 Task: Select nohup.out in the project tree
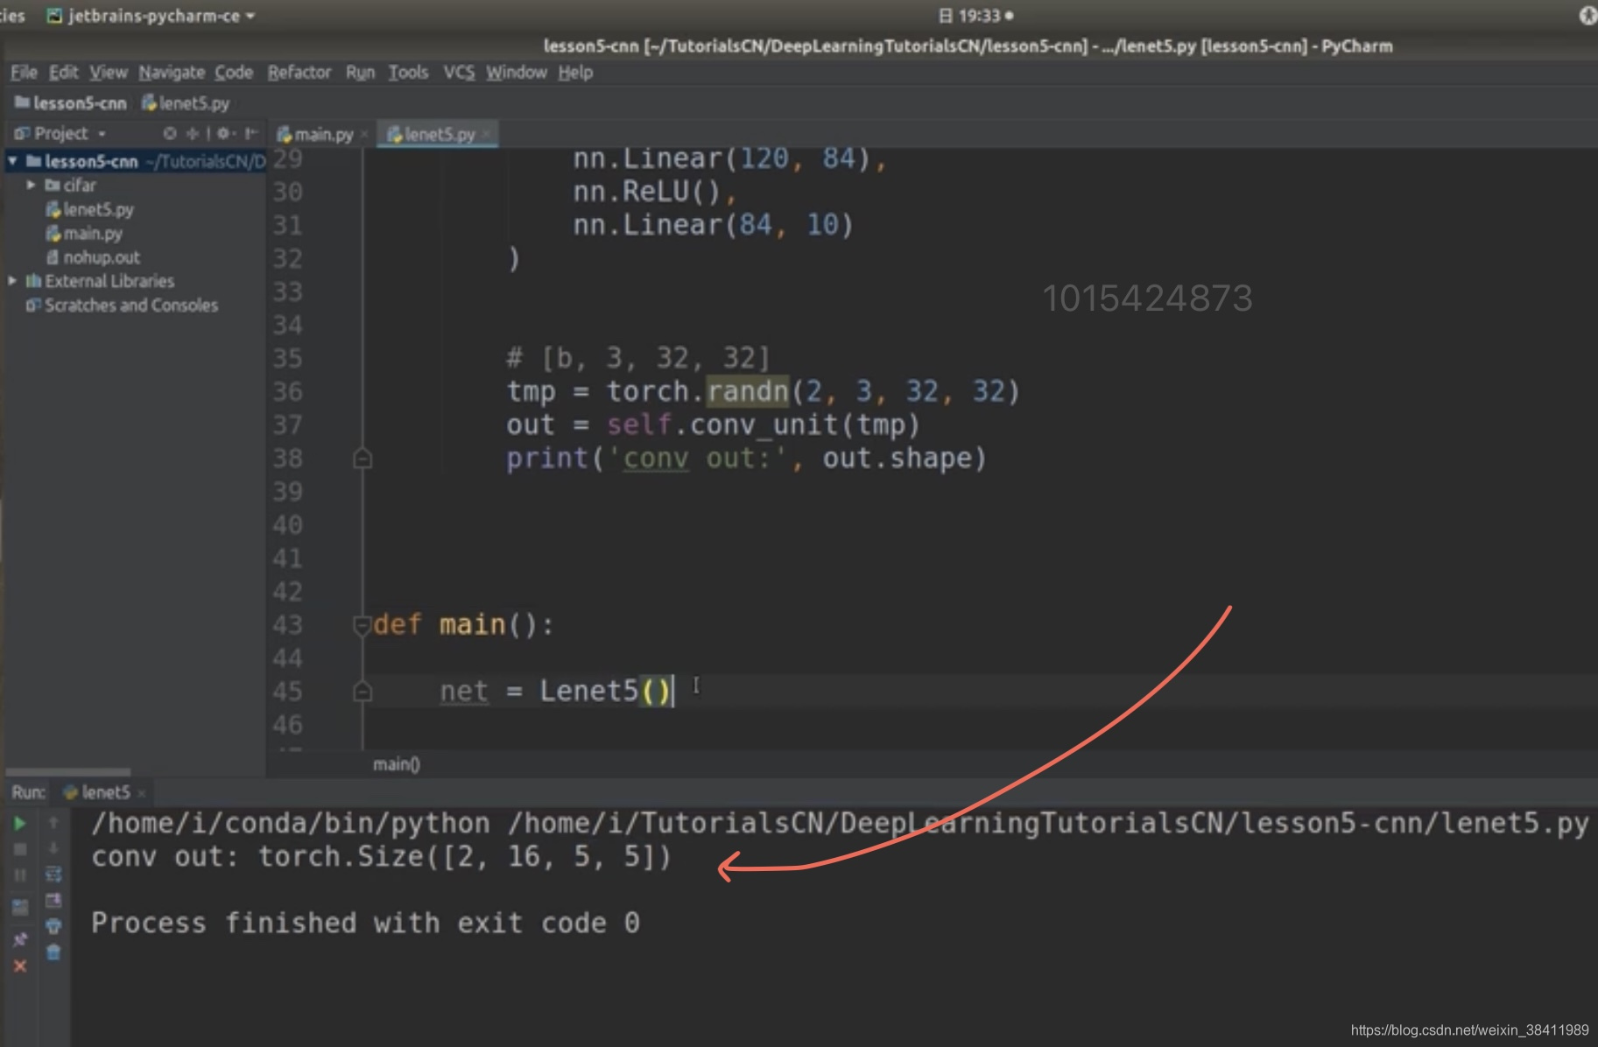93,257
